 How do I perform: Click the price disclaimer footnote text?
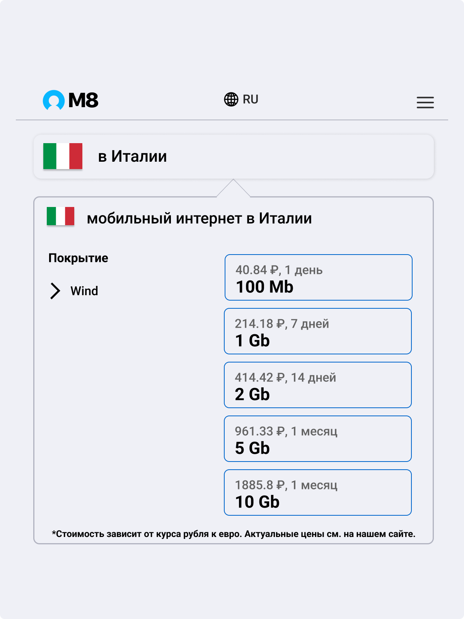[x=234, y=534]
